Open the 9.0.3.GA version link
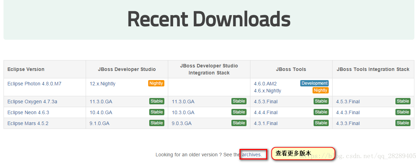Image resolution: width=420 pixels, height=163 pixels. (x=182, y=123)
